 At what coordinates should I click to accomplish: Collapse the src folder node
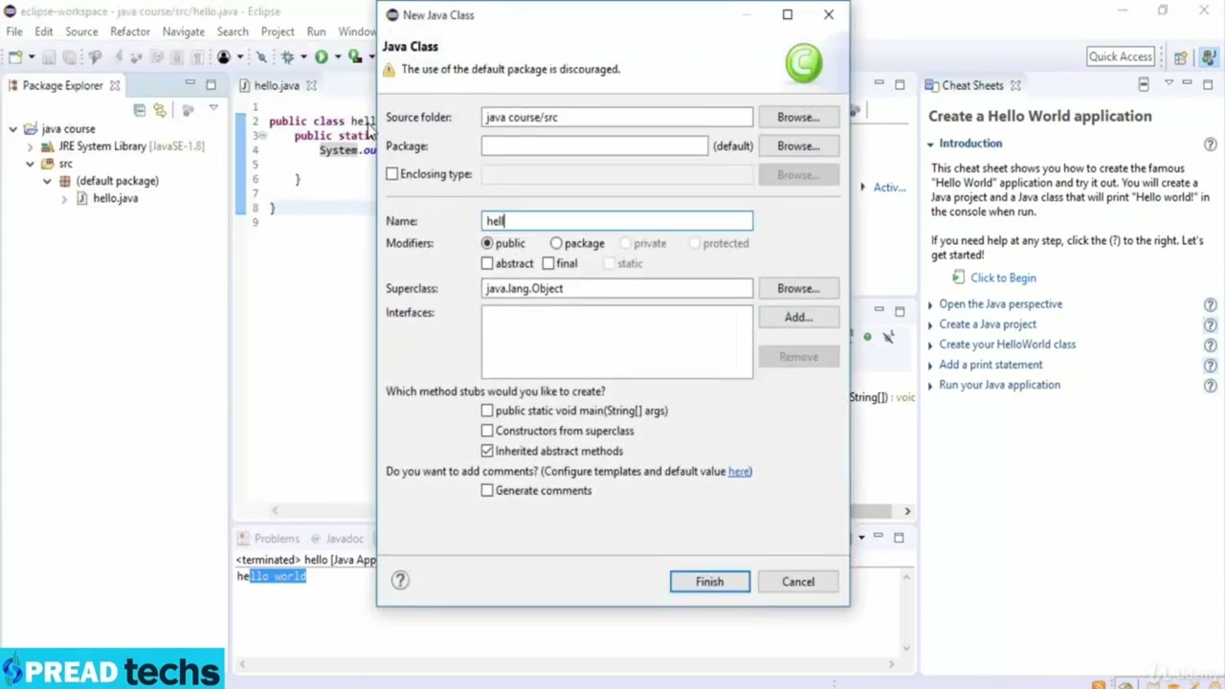pyautogui.click(x=31, y=164)
